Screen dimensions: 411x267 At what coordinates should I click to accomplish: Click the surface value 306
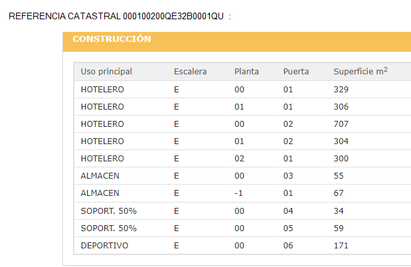point(341,106)
